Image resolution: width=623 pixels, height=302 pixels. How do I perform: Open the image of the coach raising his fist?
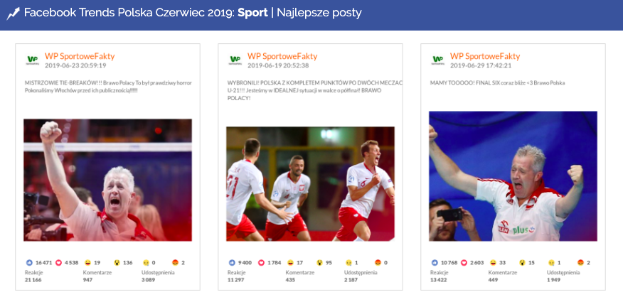[107, 180]
